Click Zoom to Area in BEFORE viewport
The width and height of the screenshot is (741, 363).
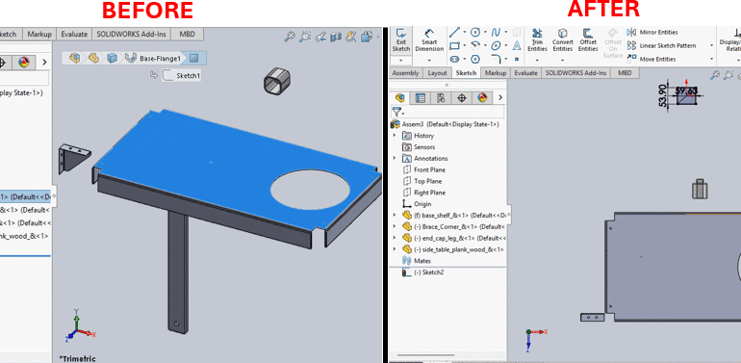[305, 36]
